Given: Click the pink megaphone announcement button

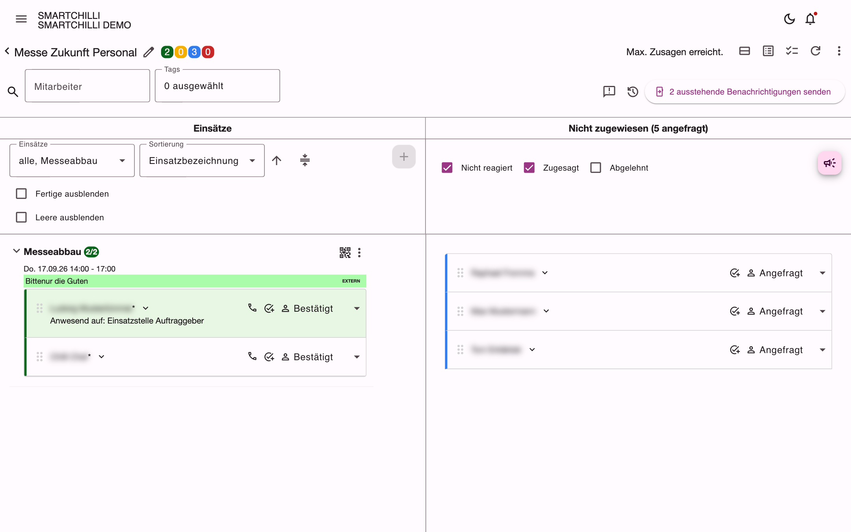Looking at the screenshot, I should [x=830, y=163].
